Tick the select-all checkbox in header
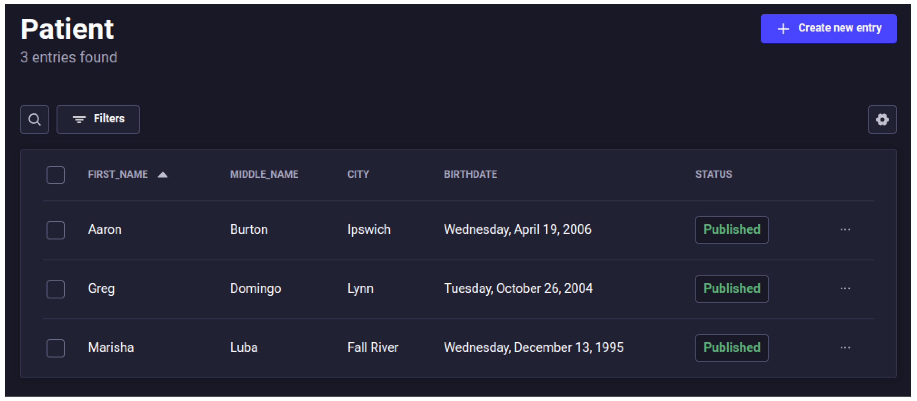The width and height of the screenshot is (917, 401). click(x=56, y=175)
